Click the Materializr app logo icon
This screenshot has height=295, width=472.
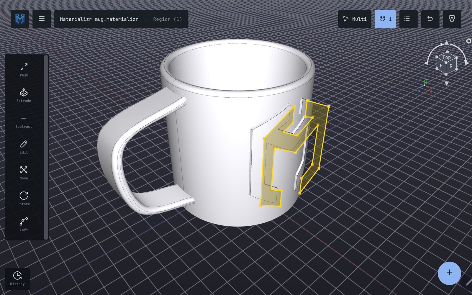point(20,19)
